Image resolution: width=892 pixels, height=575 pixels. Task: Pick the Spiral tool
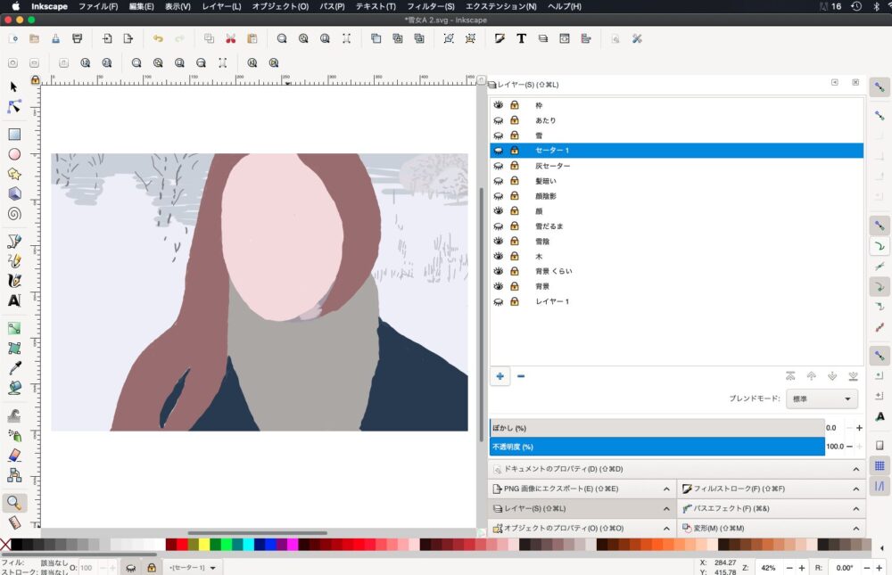point(14,214)
